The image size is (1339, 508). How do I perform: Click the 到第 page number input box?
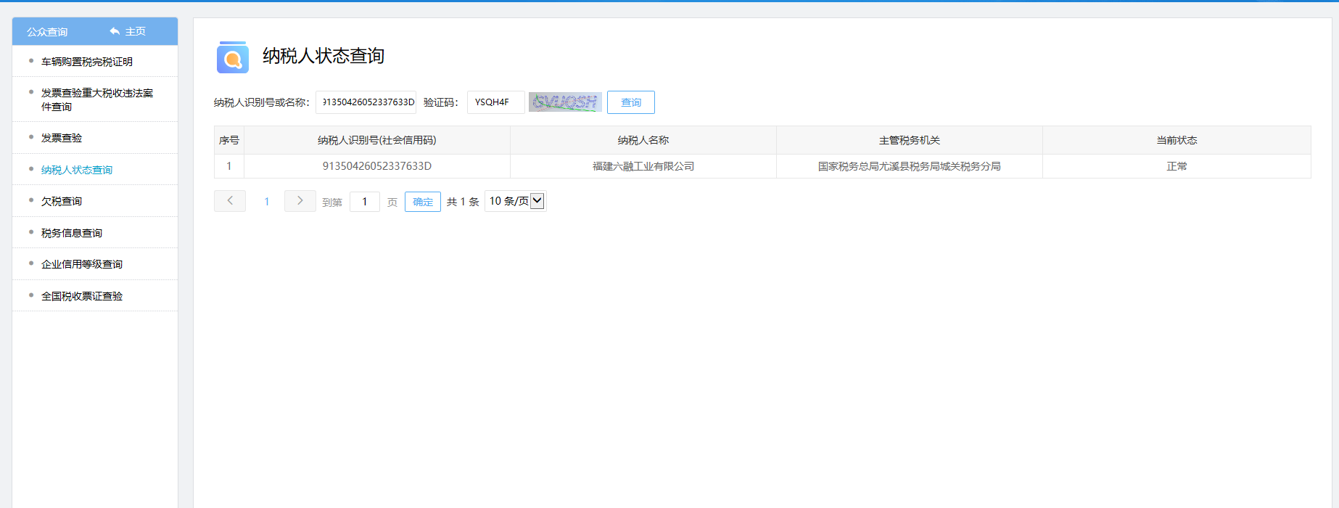click(x=364, y=202)
